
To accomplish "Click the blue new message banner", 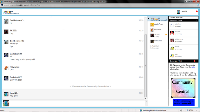I will [183, 102].
